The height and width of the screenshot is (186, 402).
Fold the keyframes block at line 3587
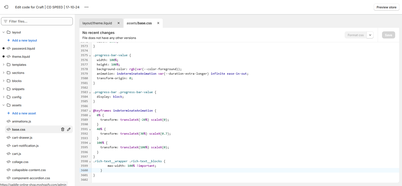point(90,111)
